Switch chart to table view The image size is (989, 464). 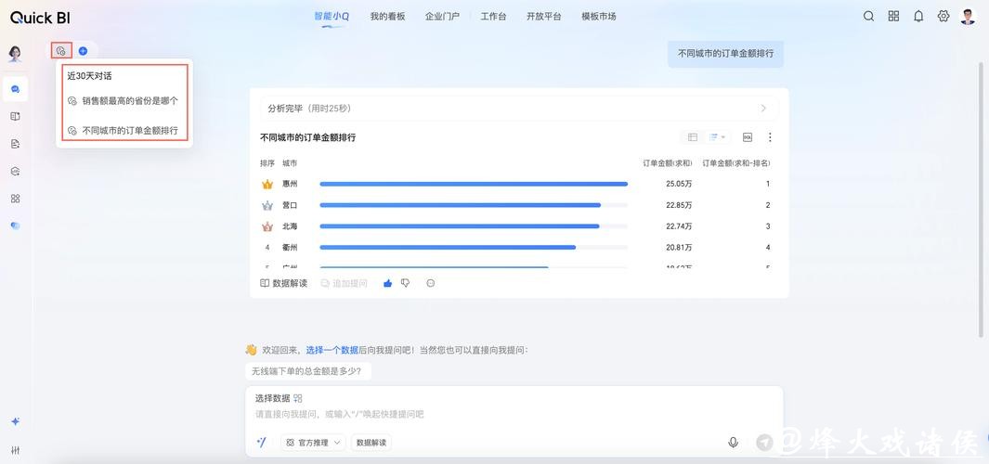[693, 137]
